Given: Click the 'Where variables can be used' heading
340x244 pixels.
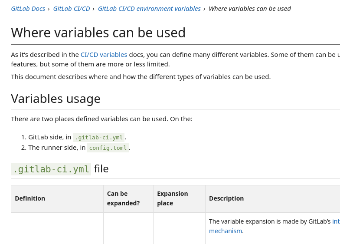Looking at the screenshot, I should pos(98,33).
